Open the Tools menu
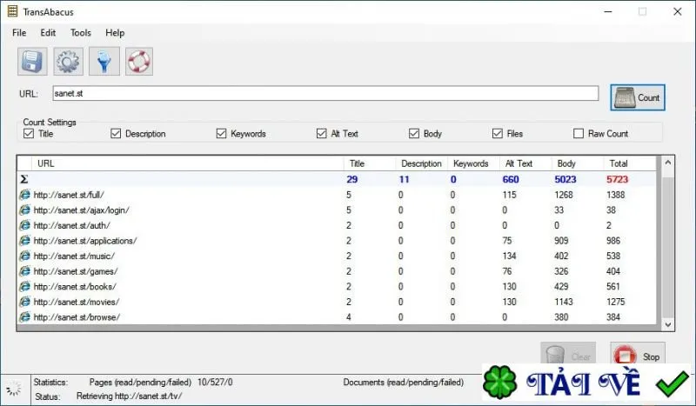This screenshot has height=406, width=696. (80, 33)
